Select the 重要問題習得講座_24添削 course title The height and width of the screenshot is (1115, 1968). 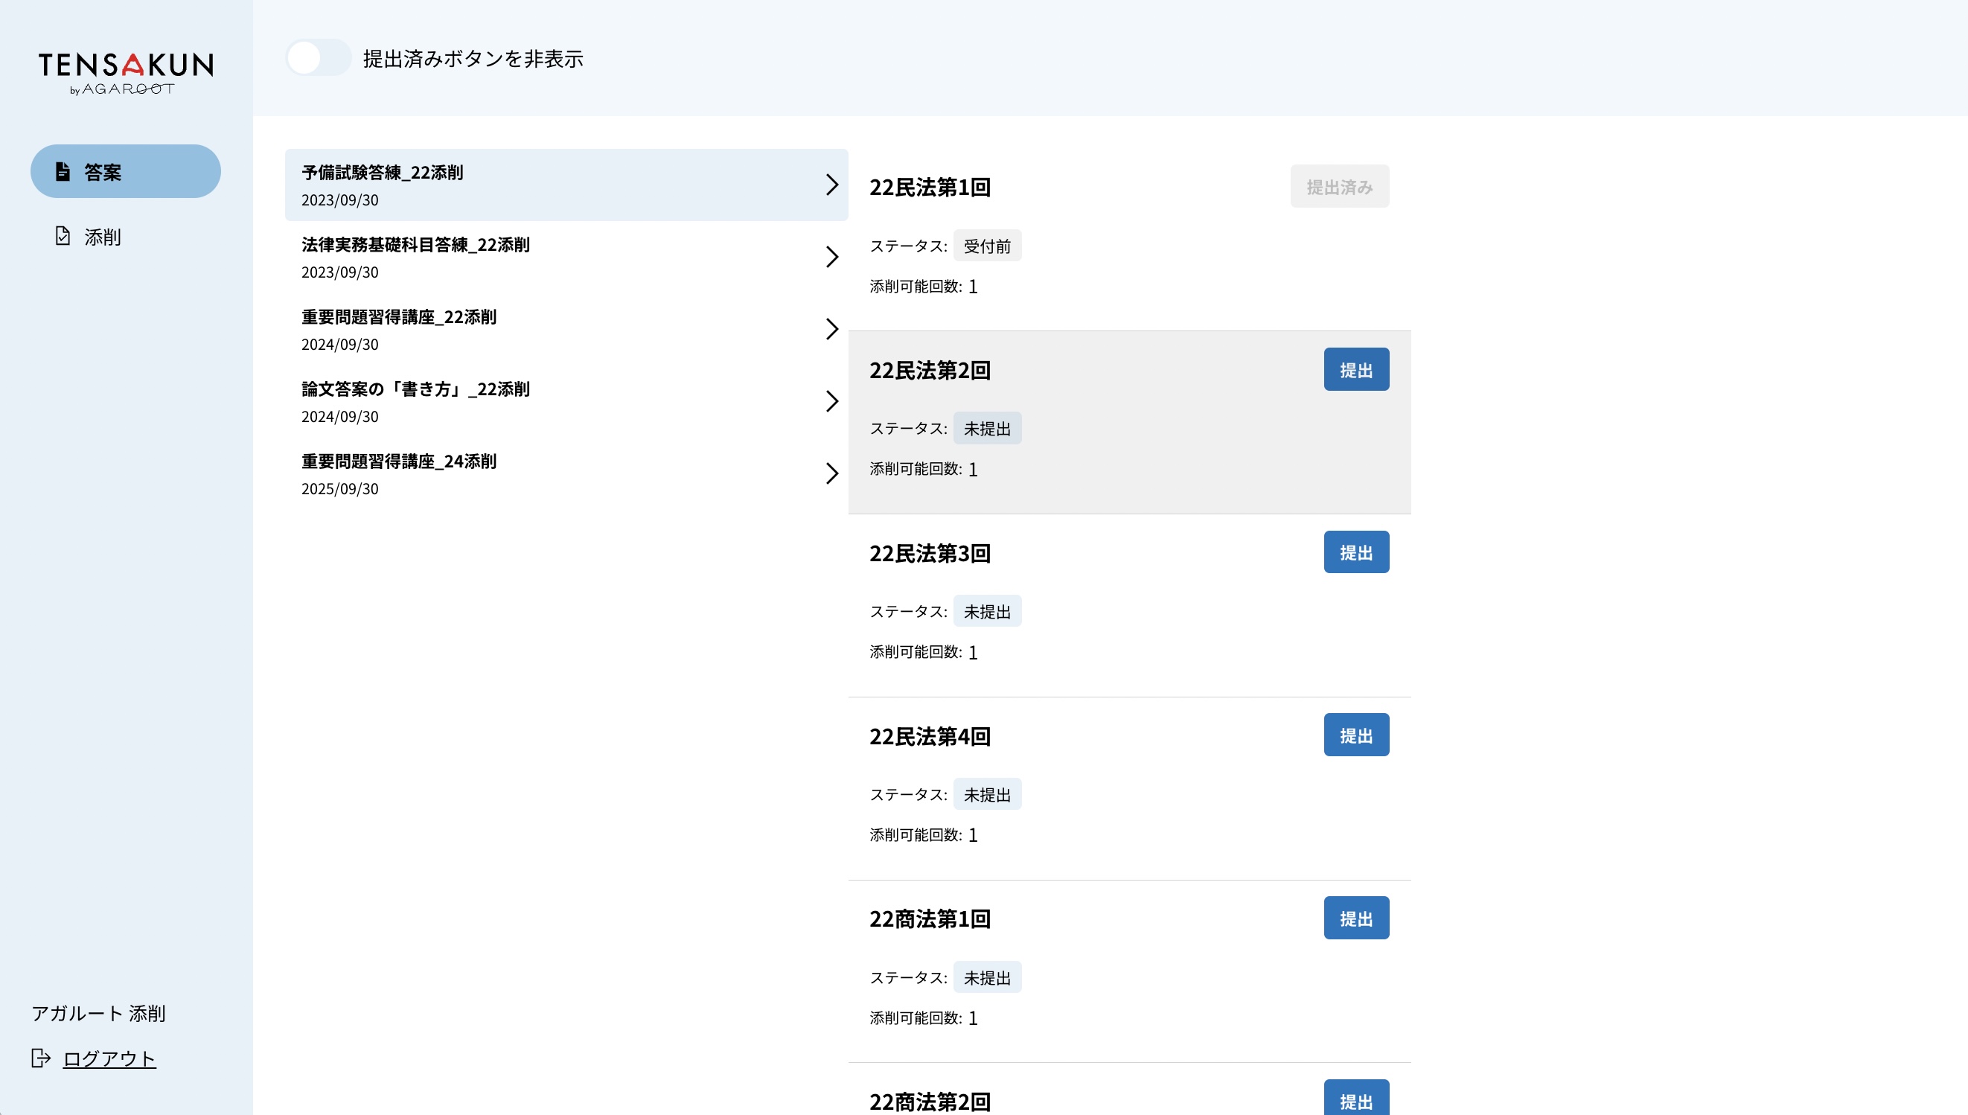(x=398, y=461)
